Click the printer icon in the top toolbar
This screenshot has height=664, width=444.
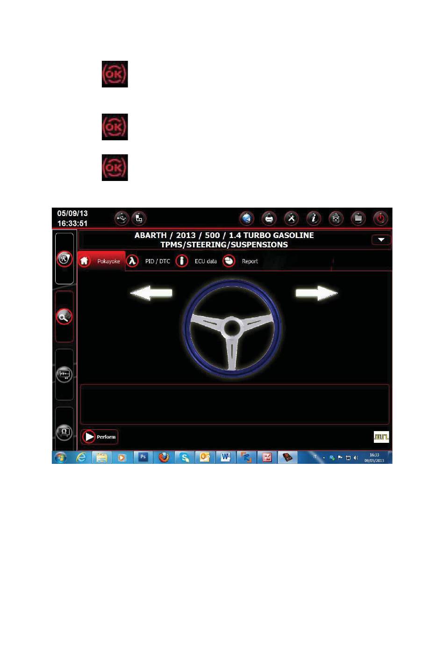[269, 218]
